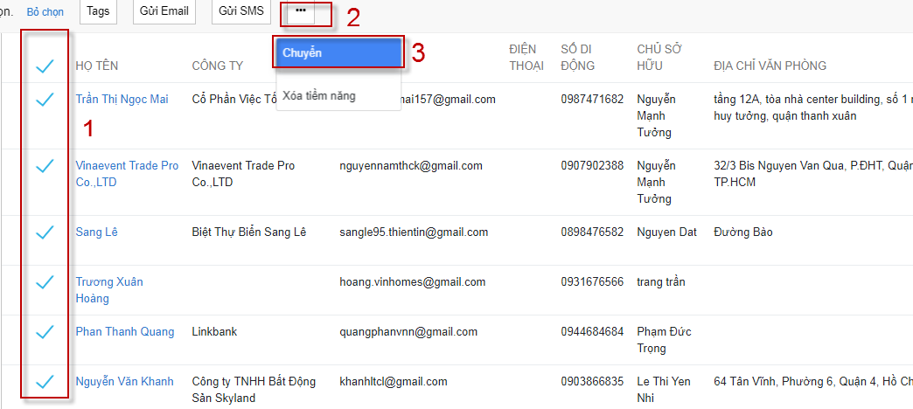The image size is (913, 409).
Task: Click the Tags button
Action: 99,11
